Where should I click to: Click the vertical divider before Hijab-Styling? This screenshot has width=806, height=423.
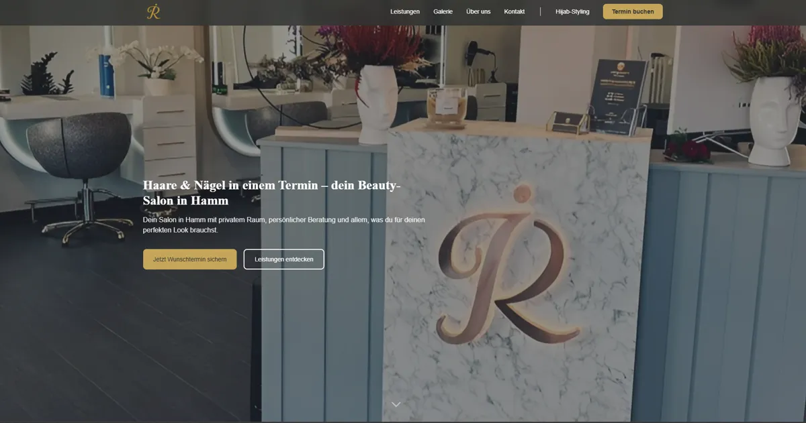541,12
